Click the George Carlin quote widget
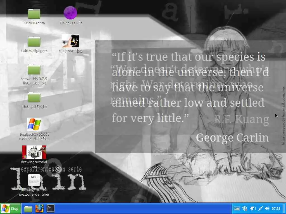This screenshot has height=214, width=286. pos(190,97)
